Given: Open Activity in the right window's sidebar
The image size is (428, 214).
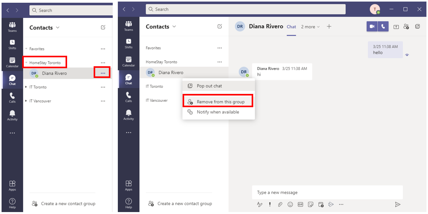Looking at the screenshot, I should [x=129, y=115].
